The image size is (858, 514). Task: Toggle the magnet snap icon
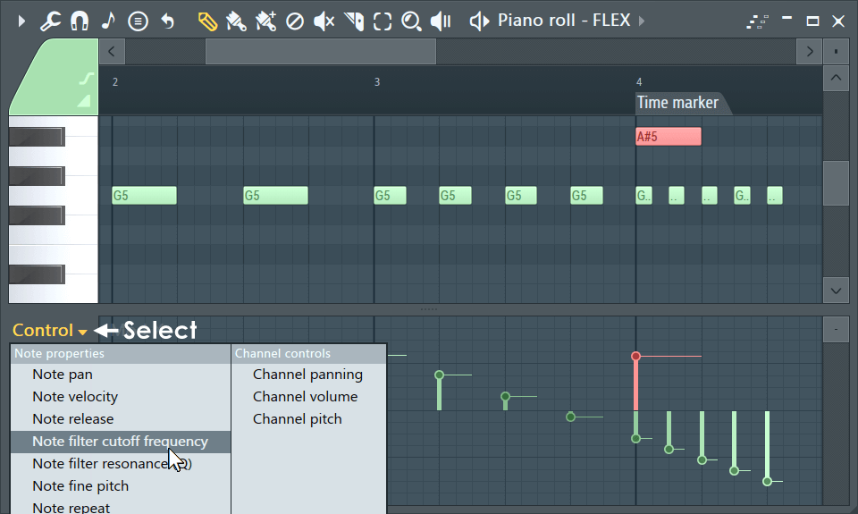coord(80,21)
